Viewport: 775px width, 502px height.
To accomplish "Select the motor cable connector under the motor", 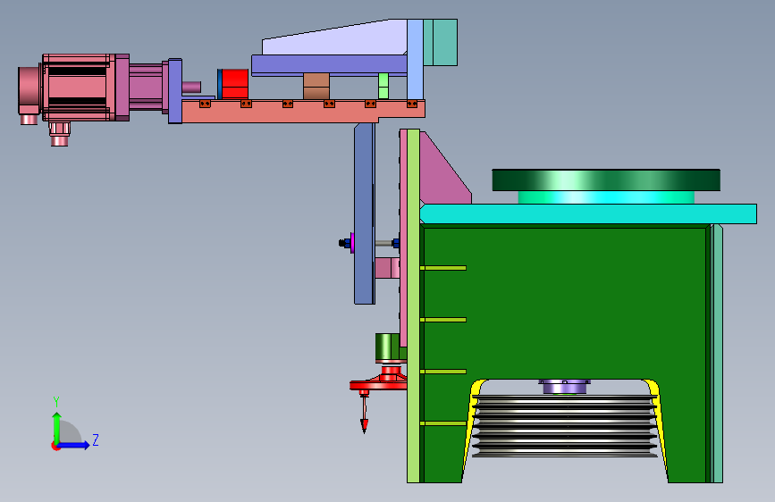I will [59, 134].
